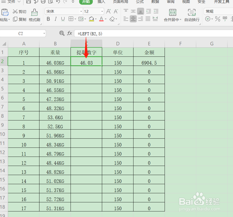This screenshot has width=233, height=217.
Task: Open Print Preview from quick access toolbar
Action: pos(51,2)
